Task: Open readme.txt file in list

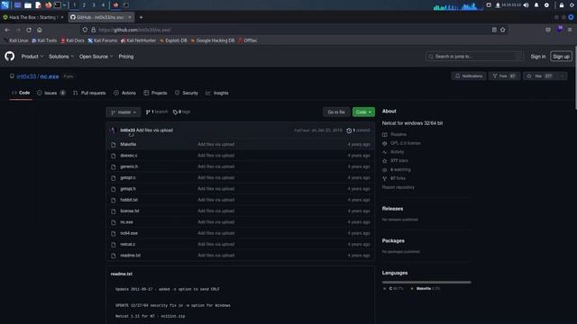Action: (130, 256)
